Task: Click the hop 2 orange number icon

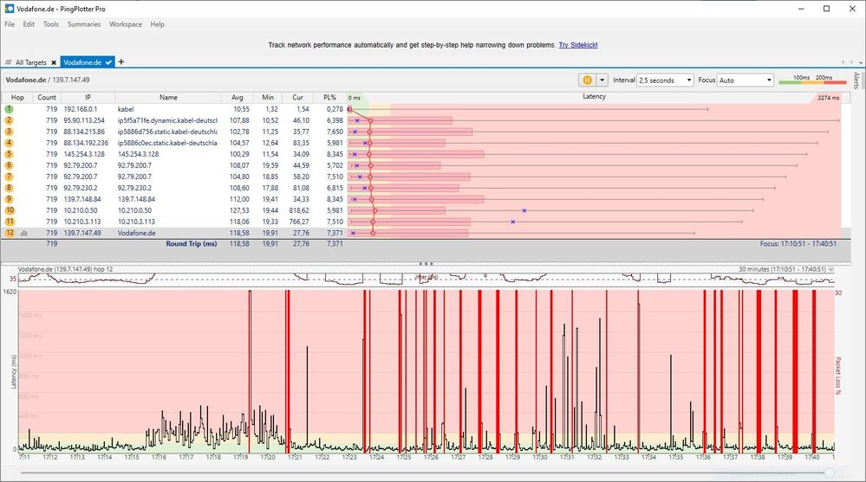Action: 9,120
